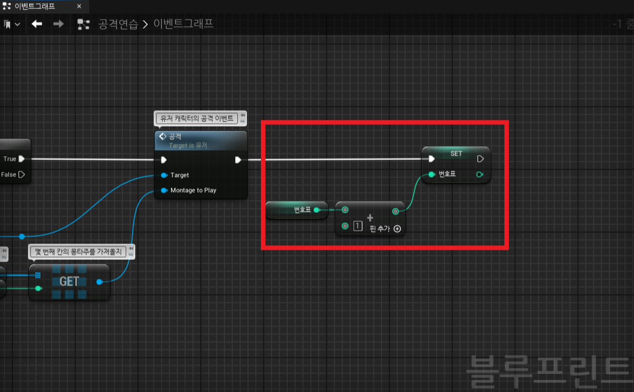
Task: Select the 번호표 variable getter node
Action: click(x=296, y=210)
